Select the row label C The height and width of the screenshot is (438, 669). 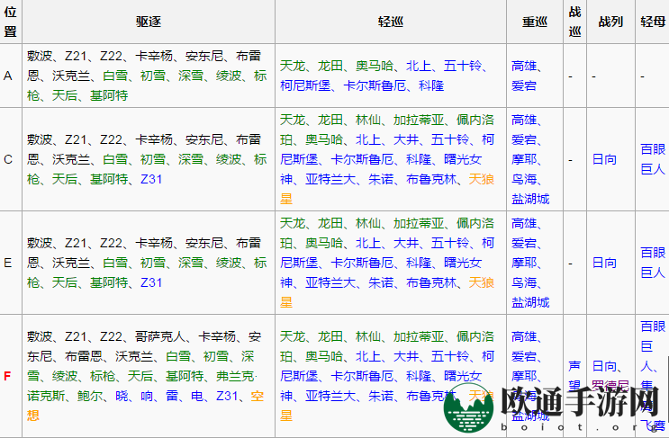point(8,159)
